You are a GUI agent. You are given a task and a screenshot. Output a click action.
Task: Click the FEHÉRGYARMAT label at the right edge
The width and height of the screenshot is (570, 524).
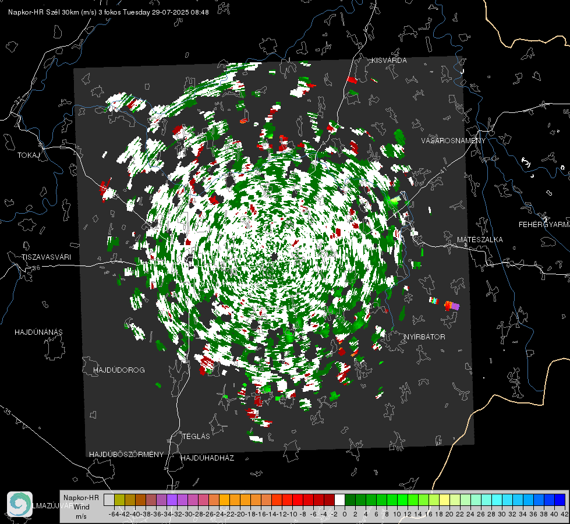[544, 224]
